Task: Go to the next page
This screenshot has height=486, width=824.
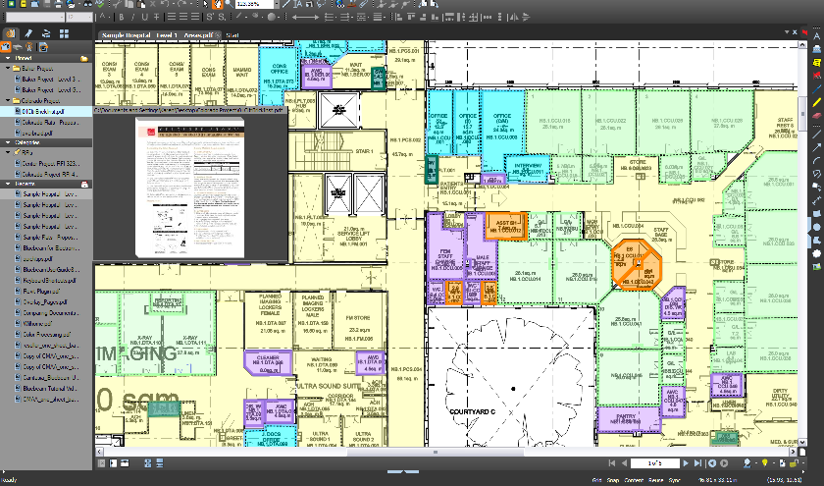Action: point(686,462)
